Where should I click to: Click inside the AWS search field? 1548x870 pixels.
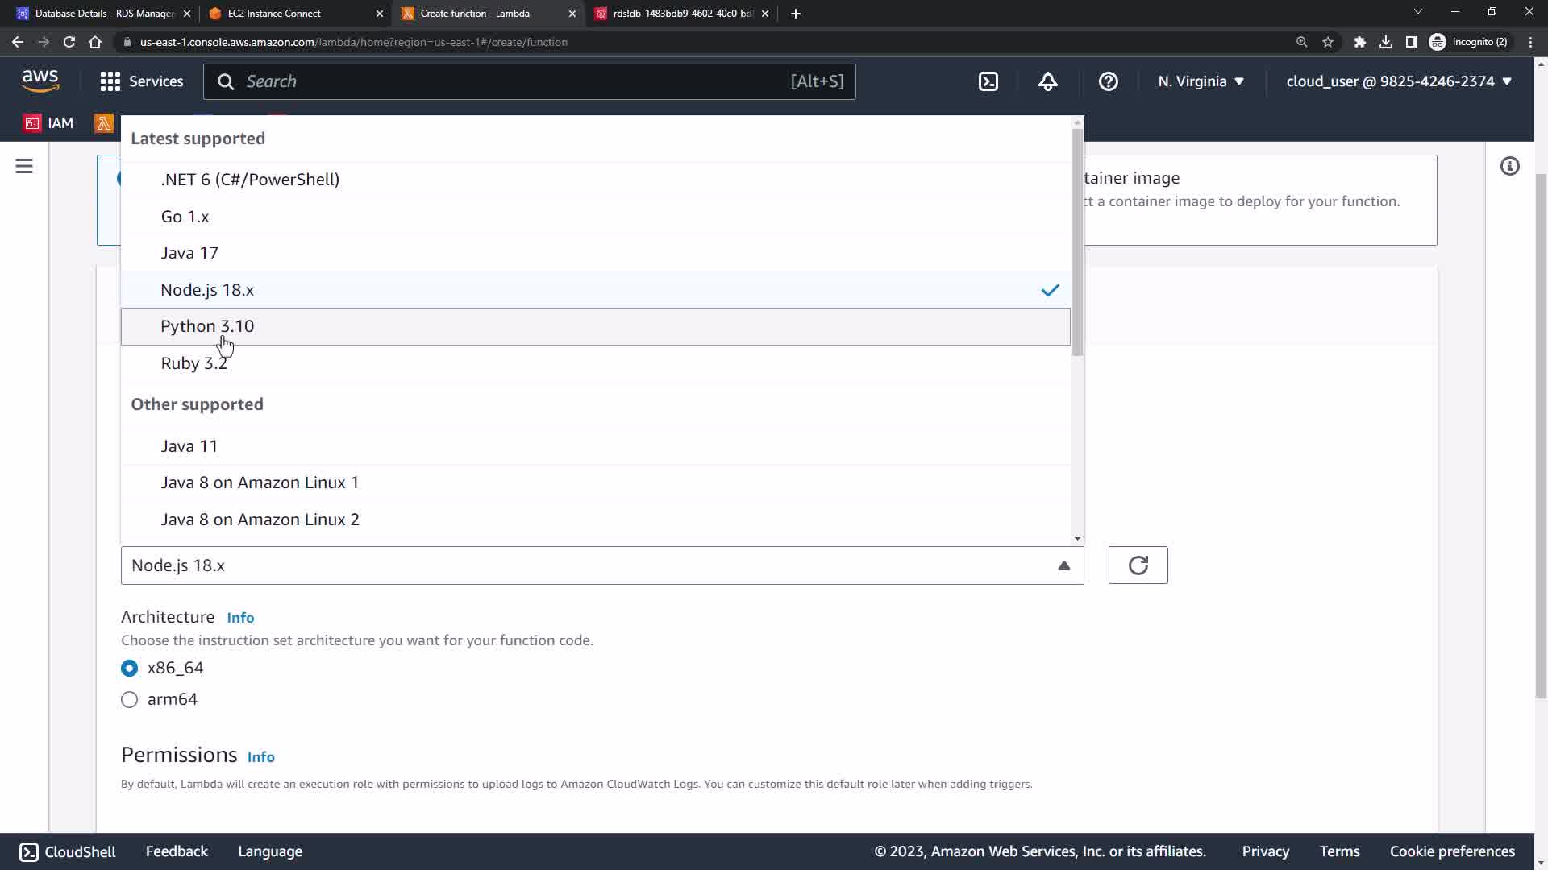click(x=516, y=81)
